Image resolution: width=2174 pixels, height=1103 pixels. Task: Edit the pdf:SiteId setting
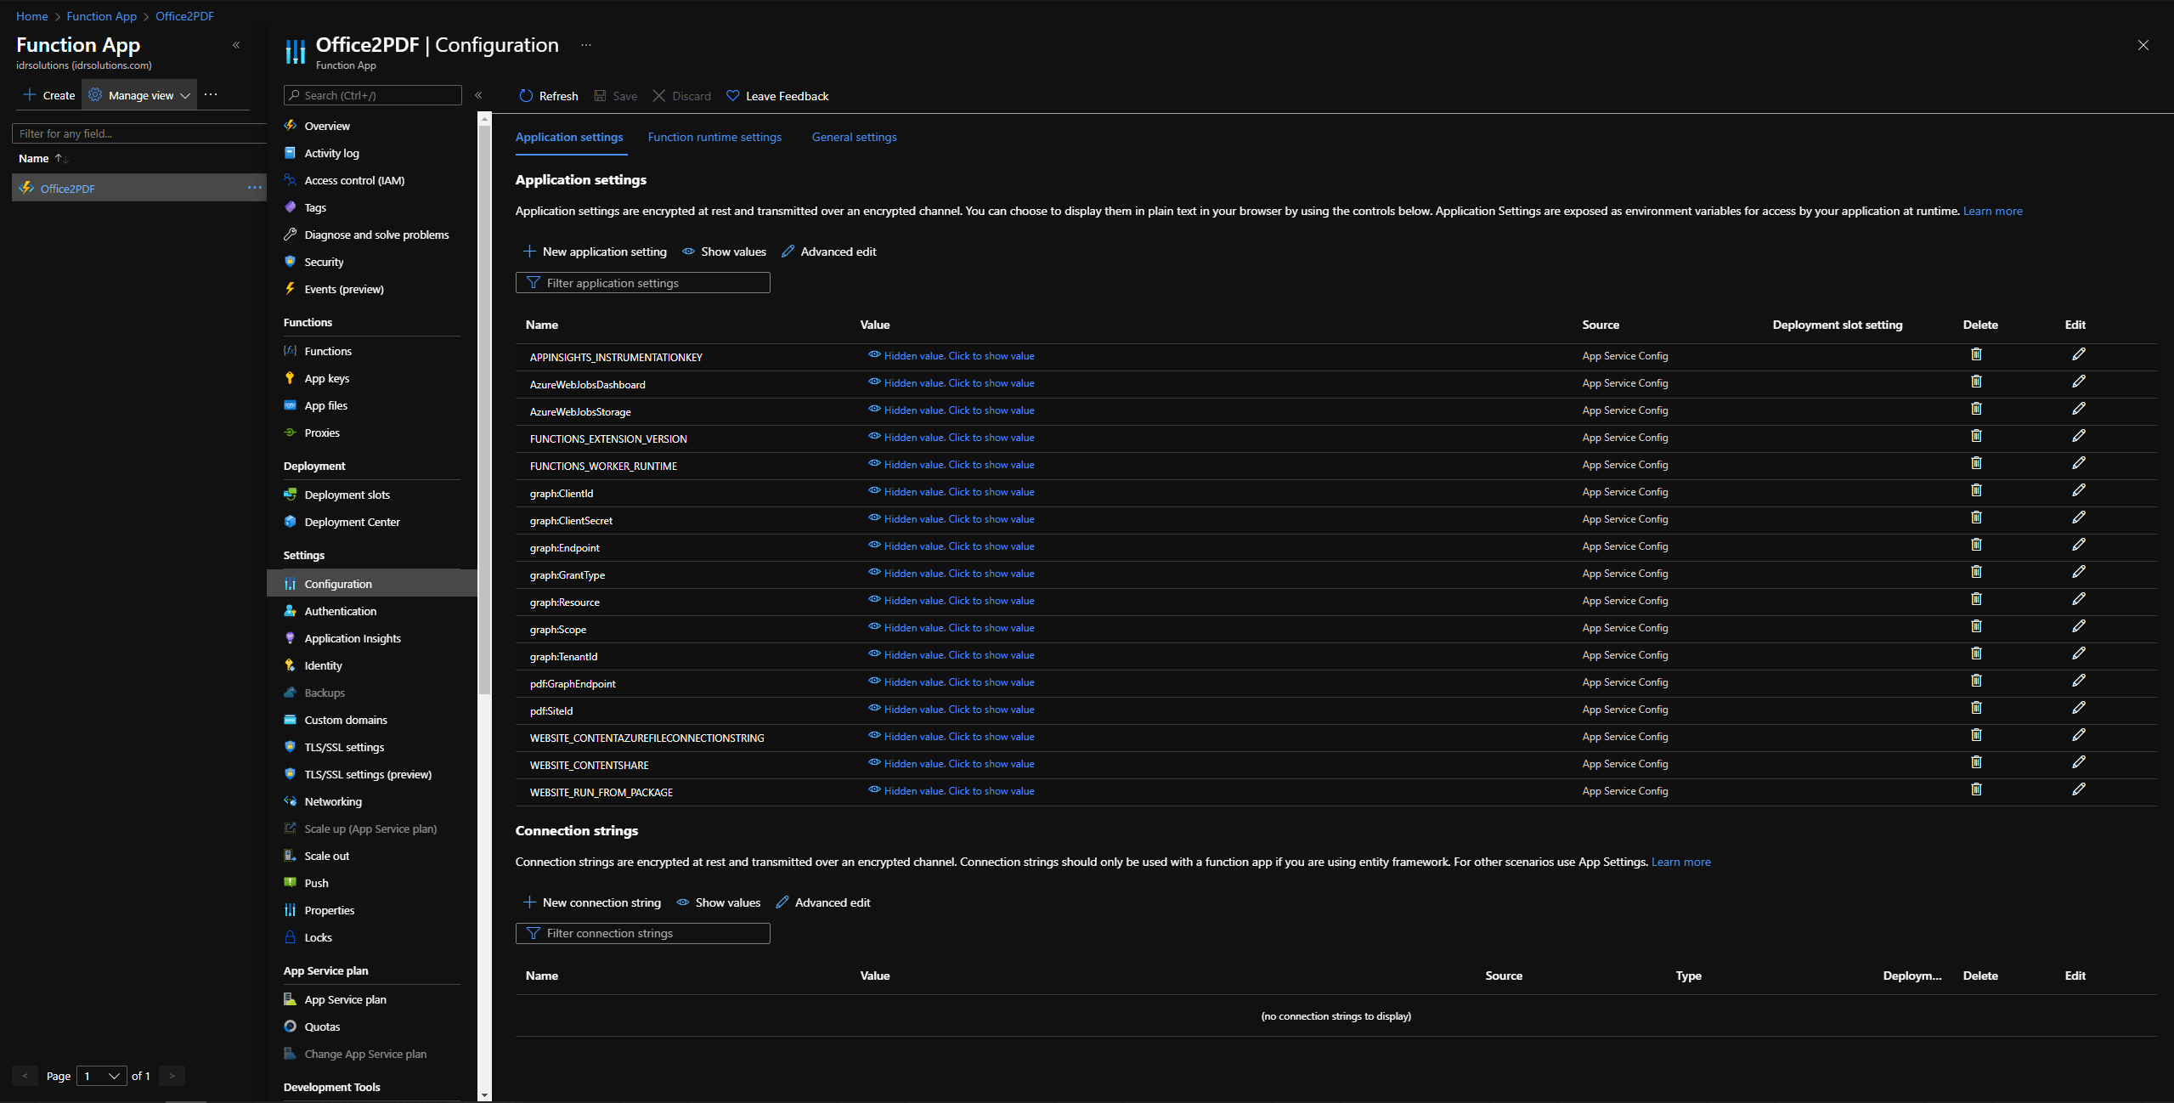coord(2078,708)
